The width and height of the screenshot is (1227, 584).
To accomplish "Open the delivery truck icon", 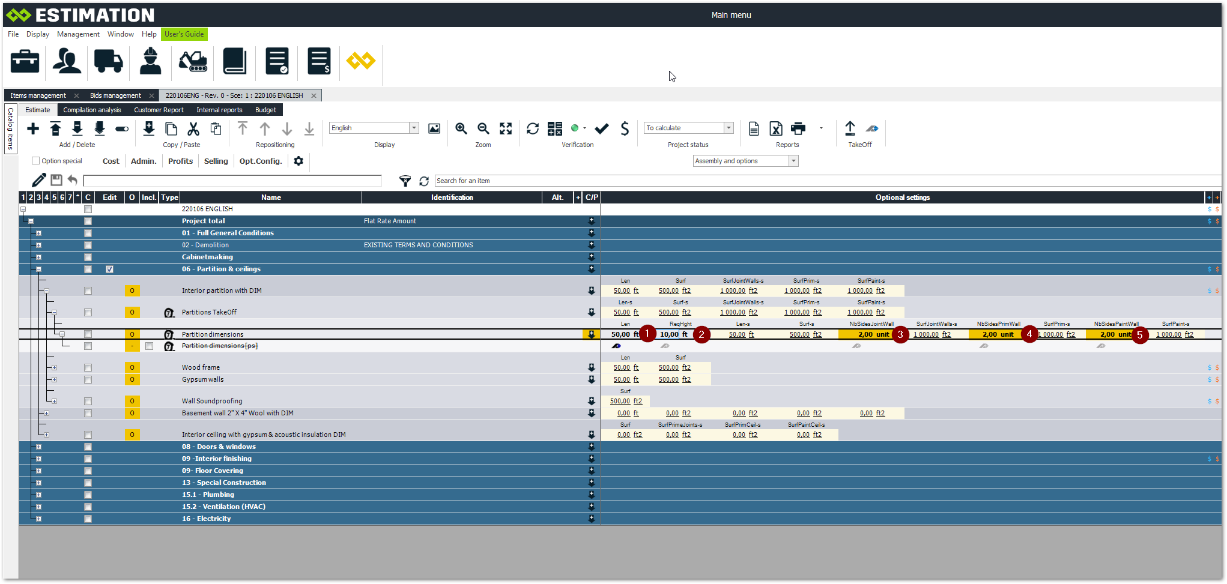I will 108,61.
